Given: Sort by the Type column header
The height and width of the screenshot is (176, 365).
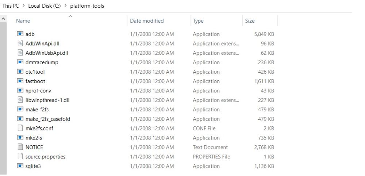Looking at the screenshot, I should tap(198, 21).
